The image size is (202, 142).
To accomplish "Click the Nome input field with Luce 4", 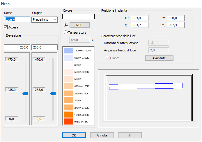I will (x=17, y=19).
